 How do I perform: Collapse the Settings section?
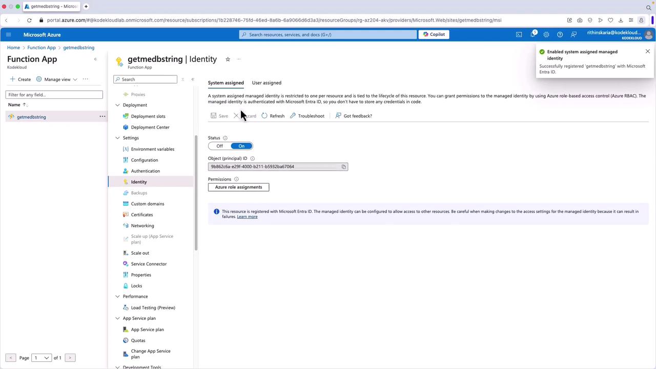click(117, 138)
